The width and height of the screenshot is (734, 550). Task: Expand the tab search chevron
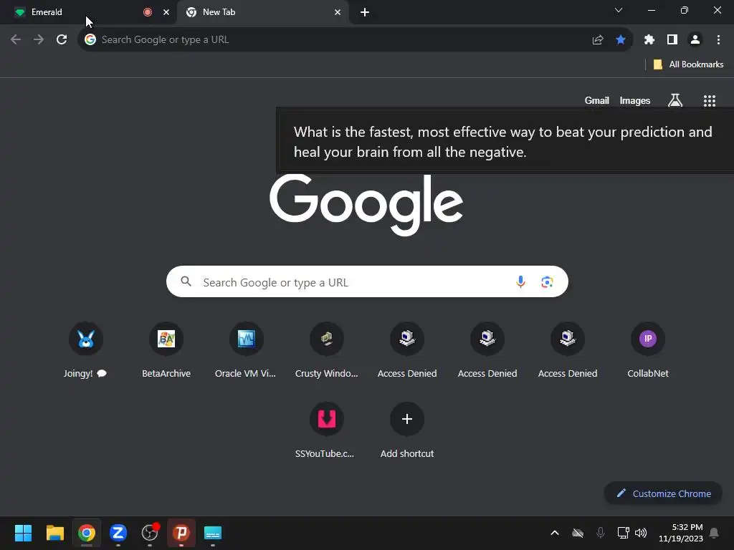coord(619,10)
